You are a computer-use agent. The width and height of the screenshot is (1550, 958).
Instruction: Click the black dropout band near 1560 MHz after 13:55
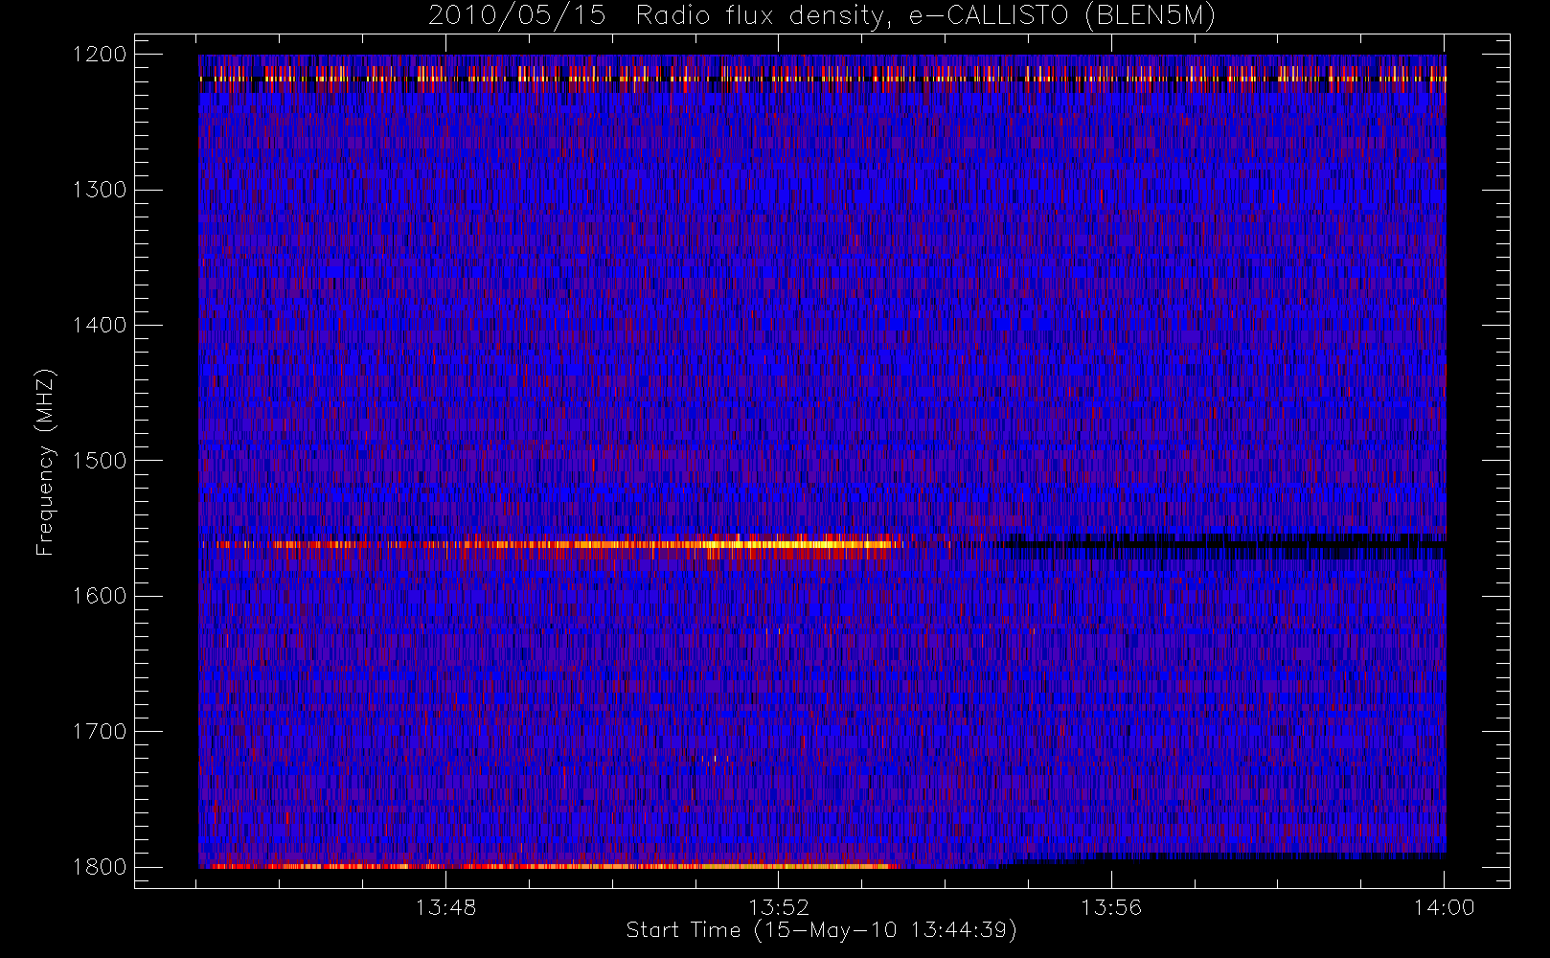click(x=1221, y=544)
